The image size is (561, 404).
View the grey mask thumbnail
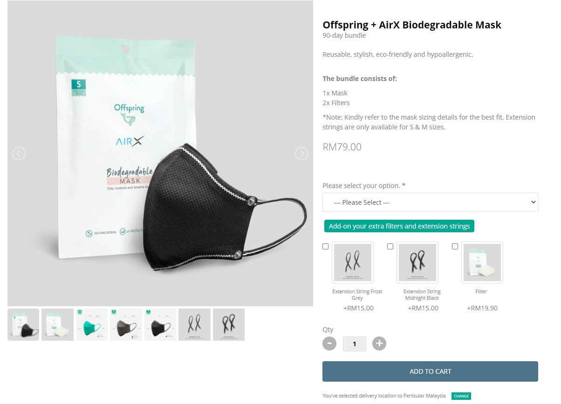click(x=126, y=324)
